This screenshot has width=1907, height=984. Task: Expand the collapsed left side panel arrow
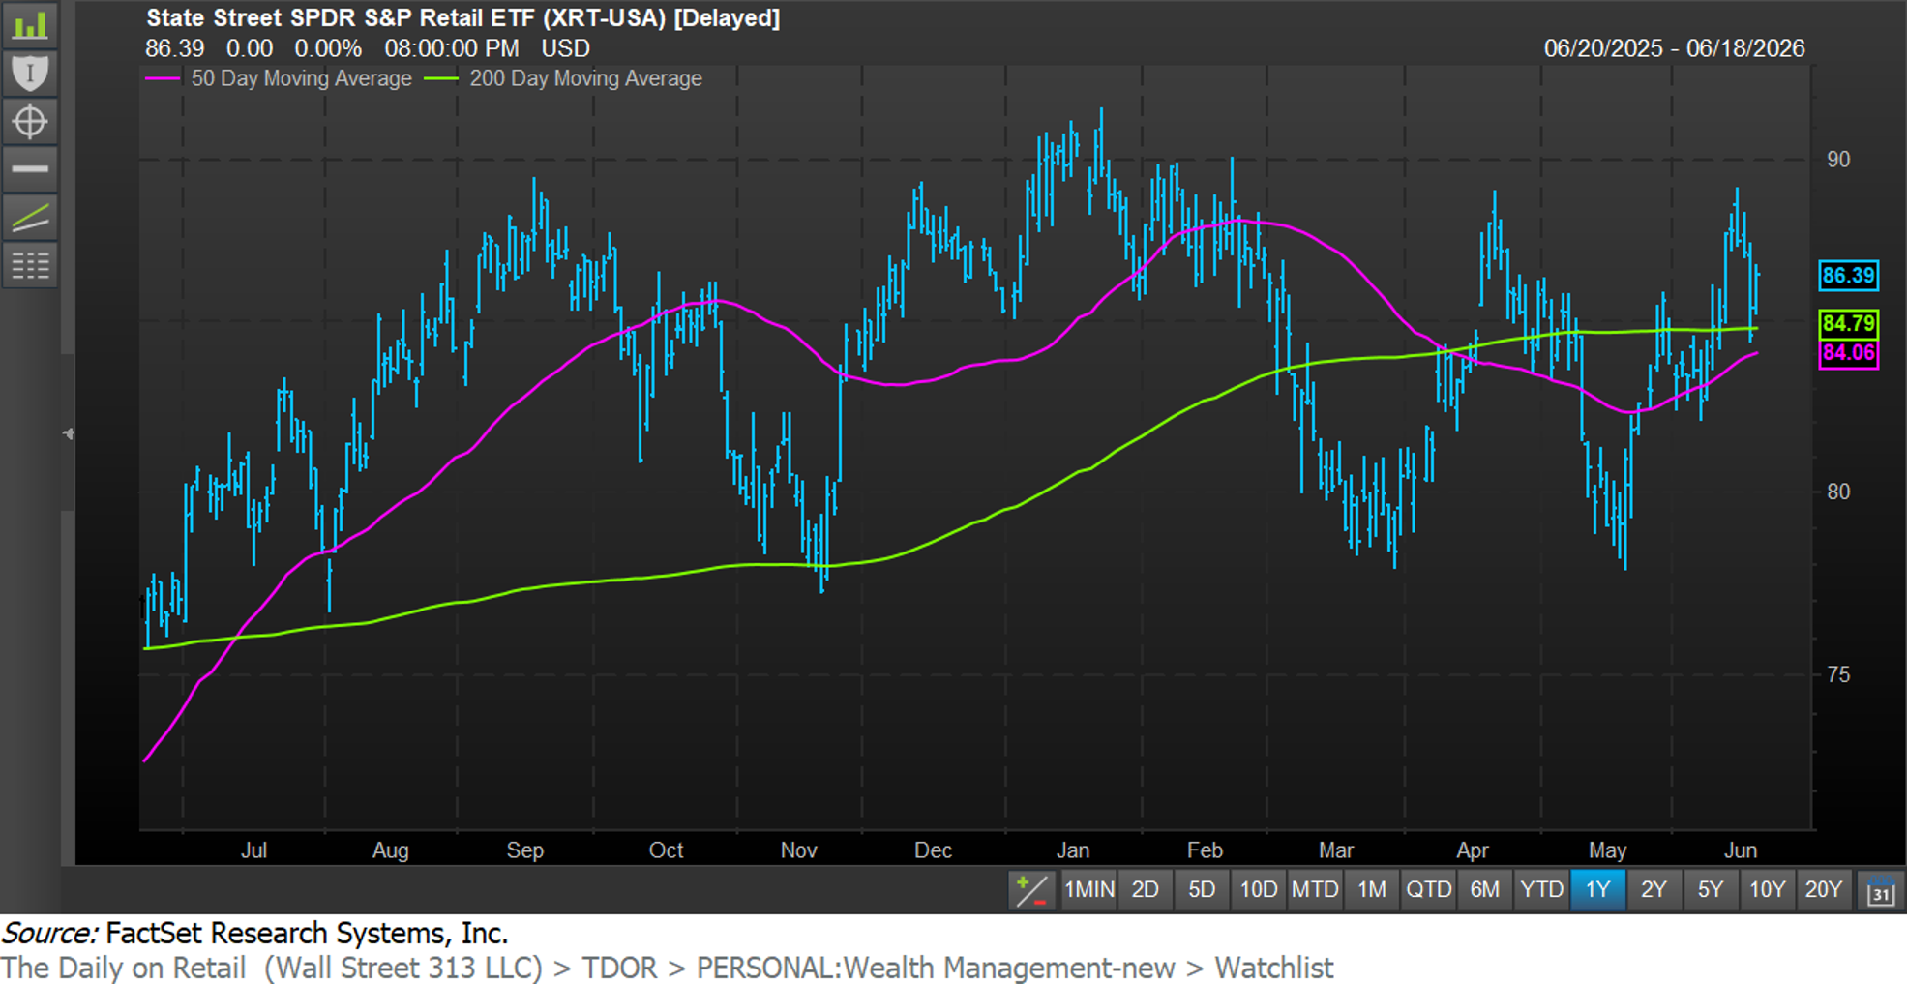point(68,434)
